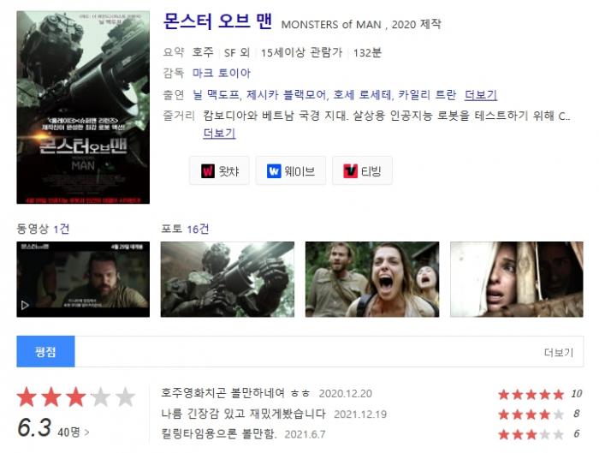Open the screaming woman photo
This screenshot has width=599, height=453.
point(372,279)
